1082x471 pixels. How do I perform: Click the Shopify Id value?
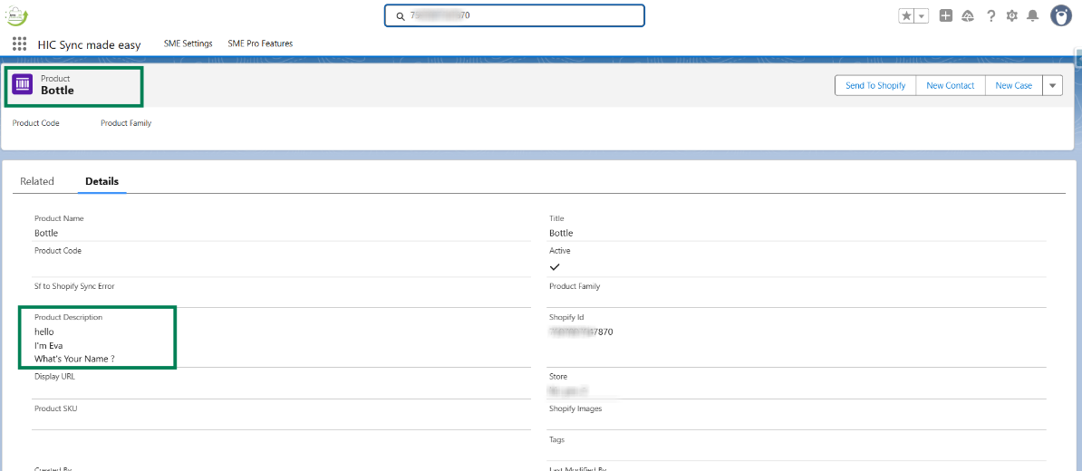[x=581, y=332]
